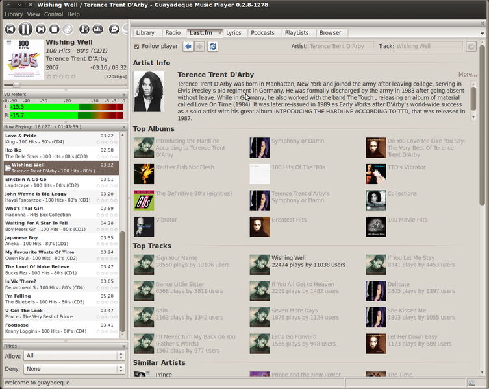Image resolution: width=489 pixels, height=389 pixels.
Task: Open the volume control button
Action: [x=84, y=29]
